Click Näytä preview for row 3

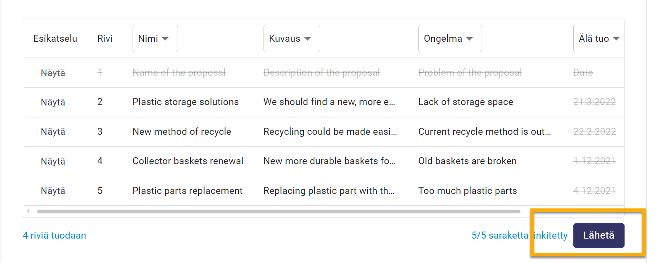tap(53, 131)
